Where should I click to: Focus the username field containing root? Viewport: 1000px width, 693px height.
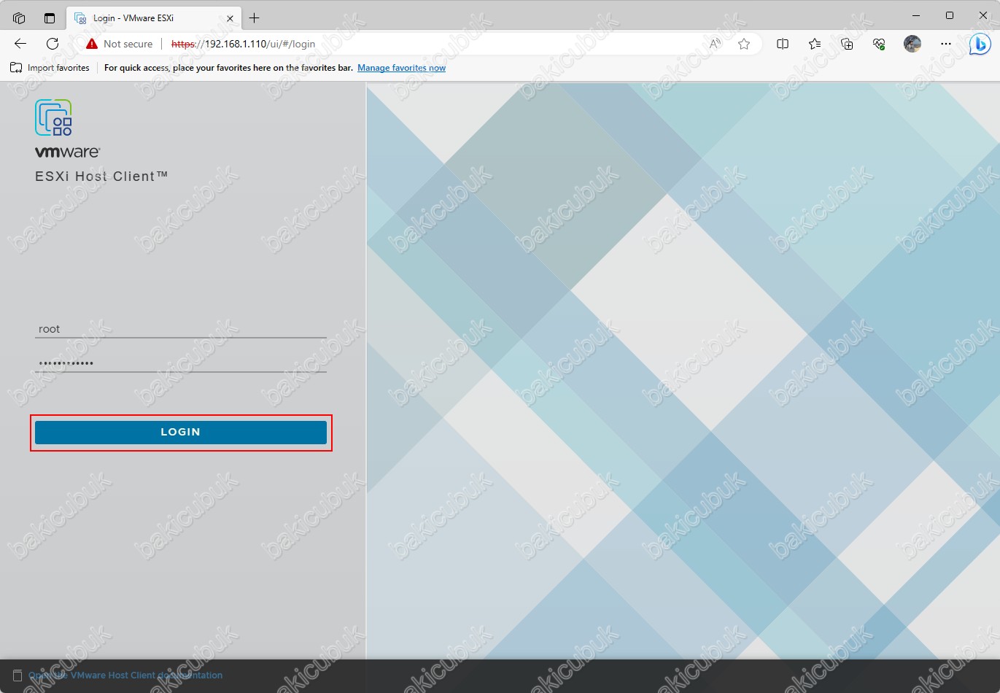point(181,329)
